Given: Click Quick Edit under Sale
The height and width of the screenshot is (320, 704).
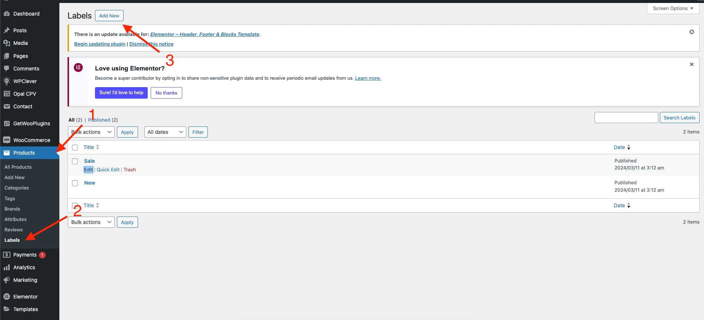Looking at the screenshot, I should point(108,170).
